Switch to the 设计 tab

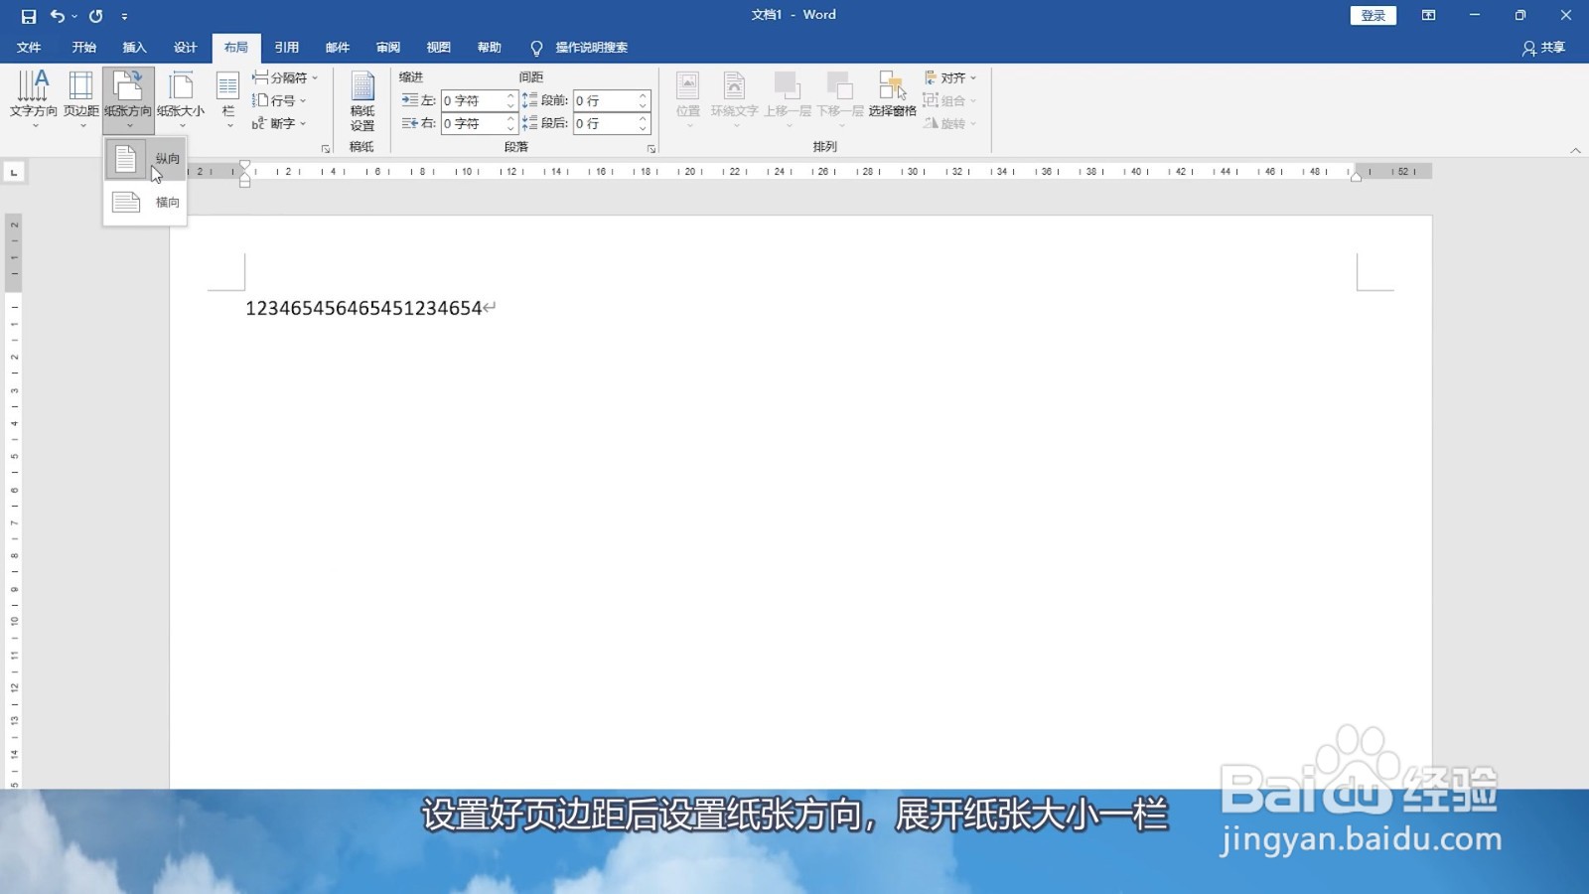point(185,48)
